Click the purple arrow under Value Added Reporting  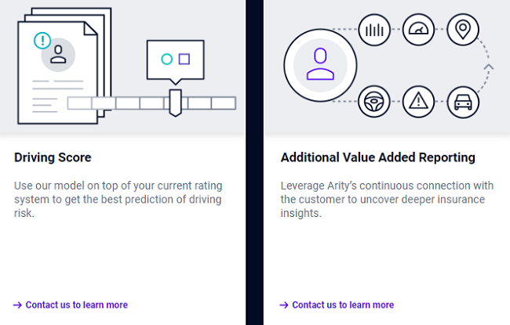coord(284,305)
